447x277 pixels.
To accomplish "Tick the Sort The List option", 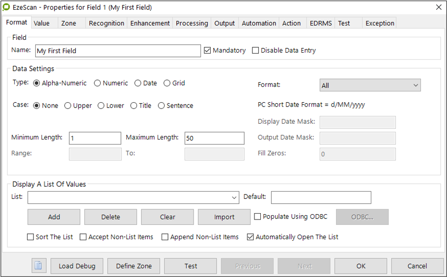I will [31, 237].
